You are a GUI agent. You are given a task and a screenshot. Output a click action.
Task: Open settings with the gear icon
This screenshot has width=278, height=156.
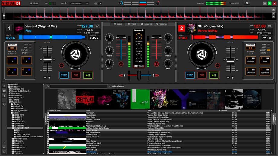coord(247,3)
